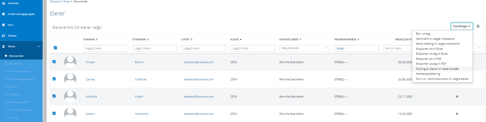Image resolution: width=486 pixels, height=122 pixels.
Task: Toggle the select-all students checkbox
Action: pos(55,48)
